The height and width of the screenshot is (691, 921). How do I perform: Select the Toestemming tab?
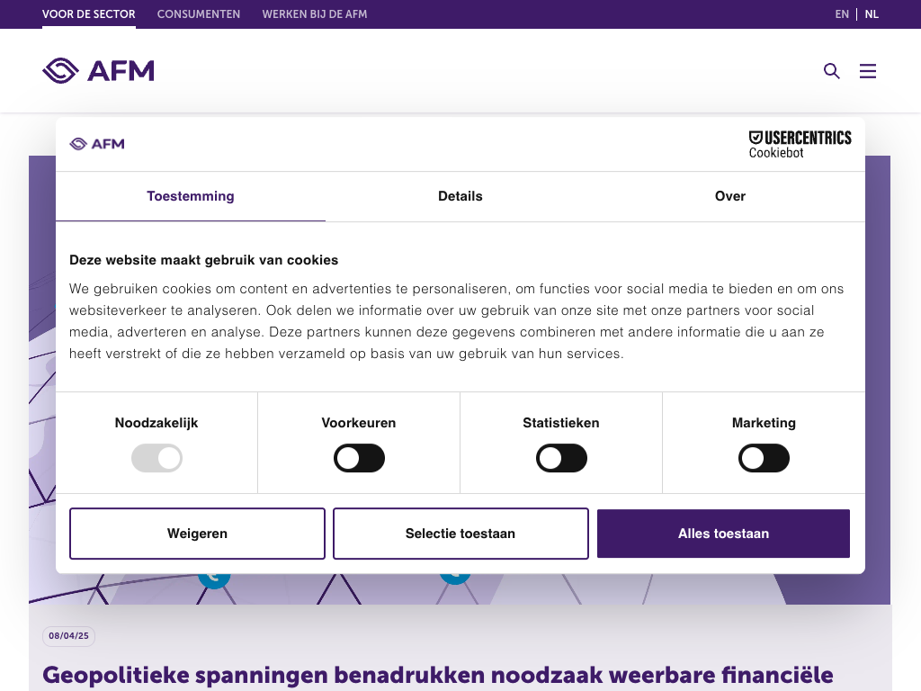[x=191, y=196]
